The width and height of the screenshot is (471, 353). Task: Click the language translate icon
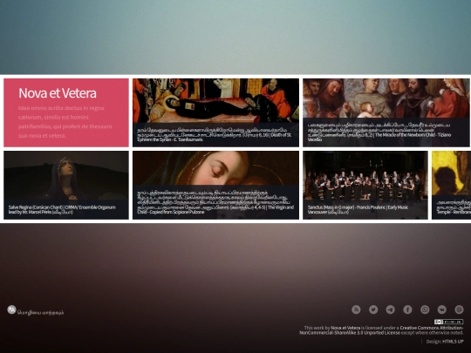pos(11,309)
